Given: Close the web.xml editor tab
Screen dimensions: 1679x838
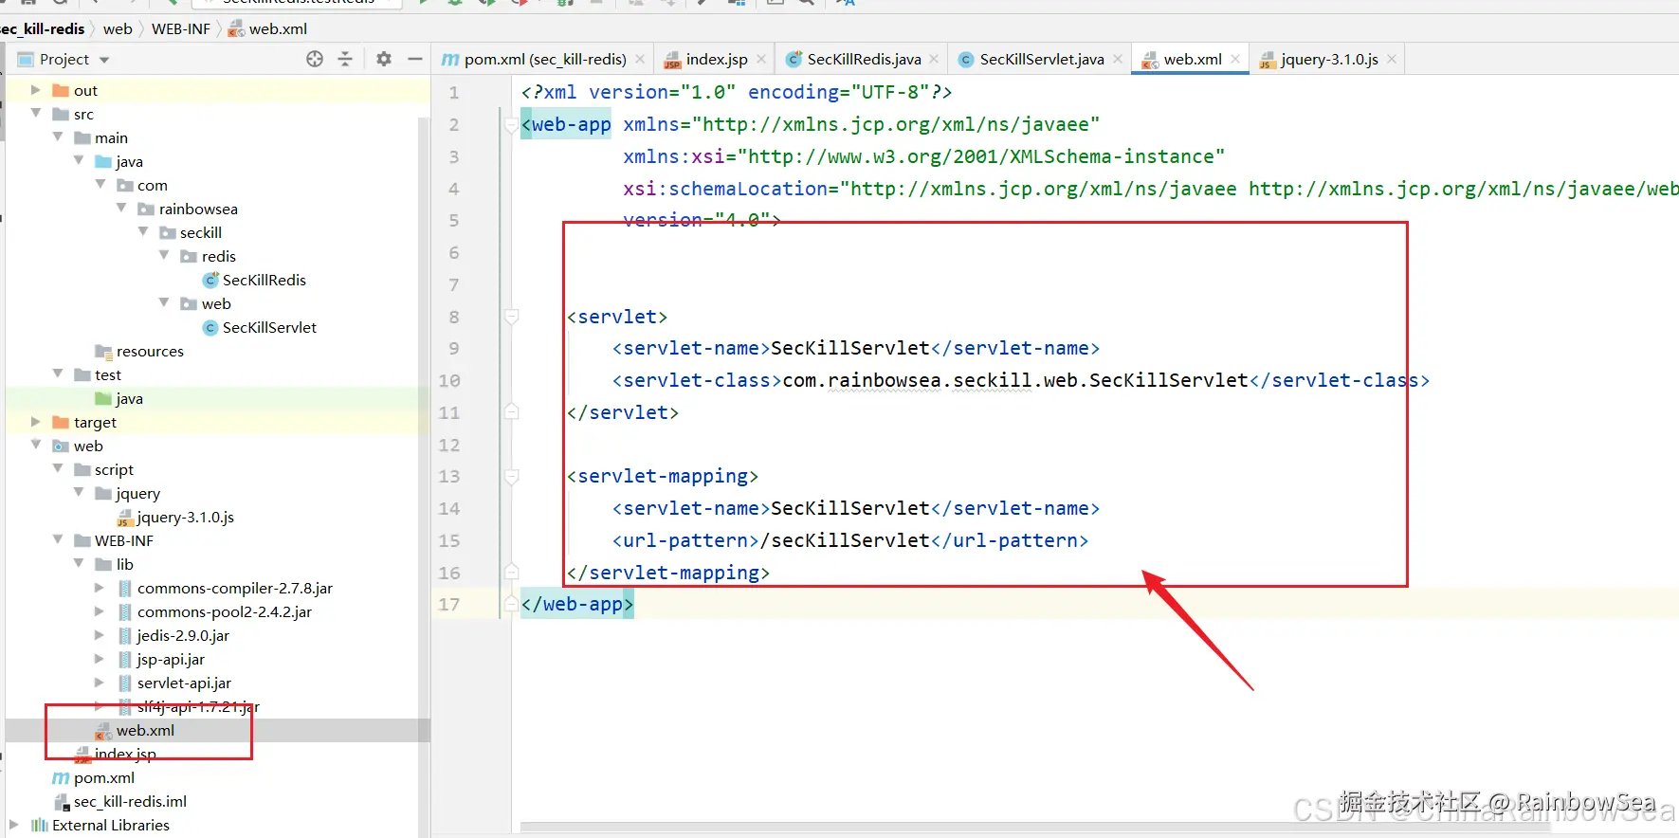Looking at the screenshot, I should tap(1235, 59).
